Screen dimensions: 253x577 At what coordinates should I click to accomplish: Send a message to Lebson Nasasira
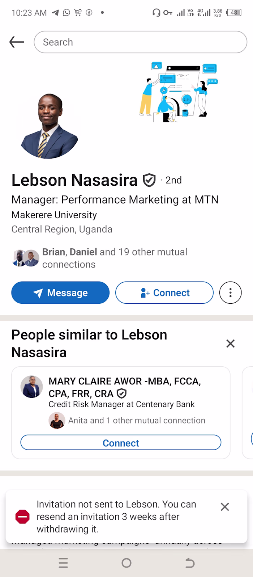pos(60,292)
